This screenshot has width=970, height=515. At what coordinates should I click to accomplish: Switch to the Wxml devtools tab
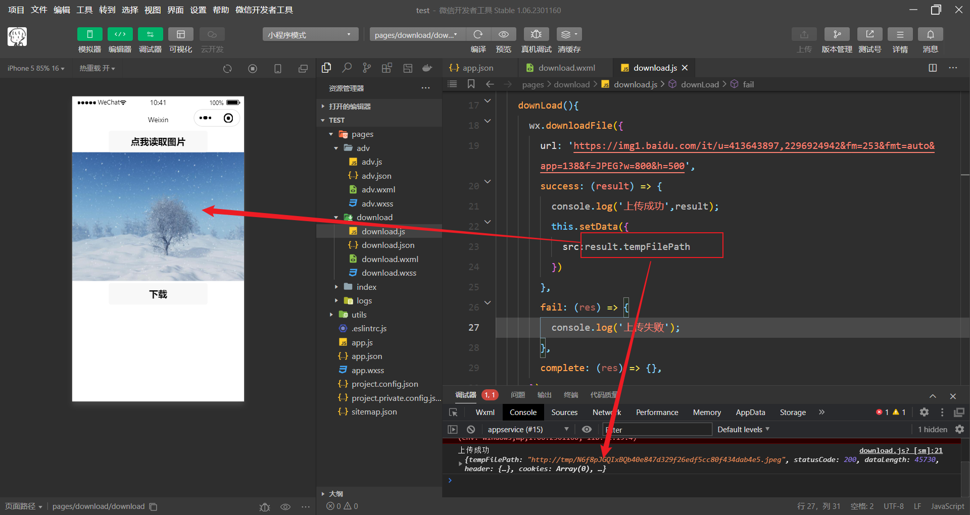(485, 413)
